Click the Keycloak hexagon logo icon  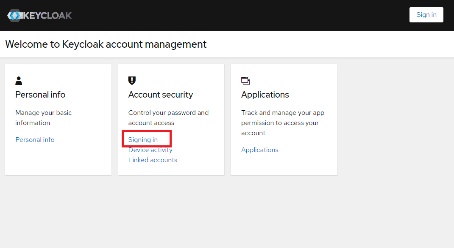(15, 16)
